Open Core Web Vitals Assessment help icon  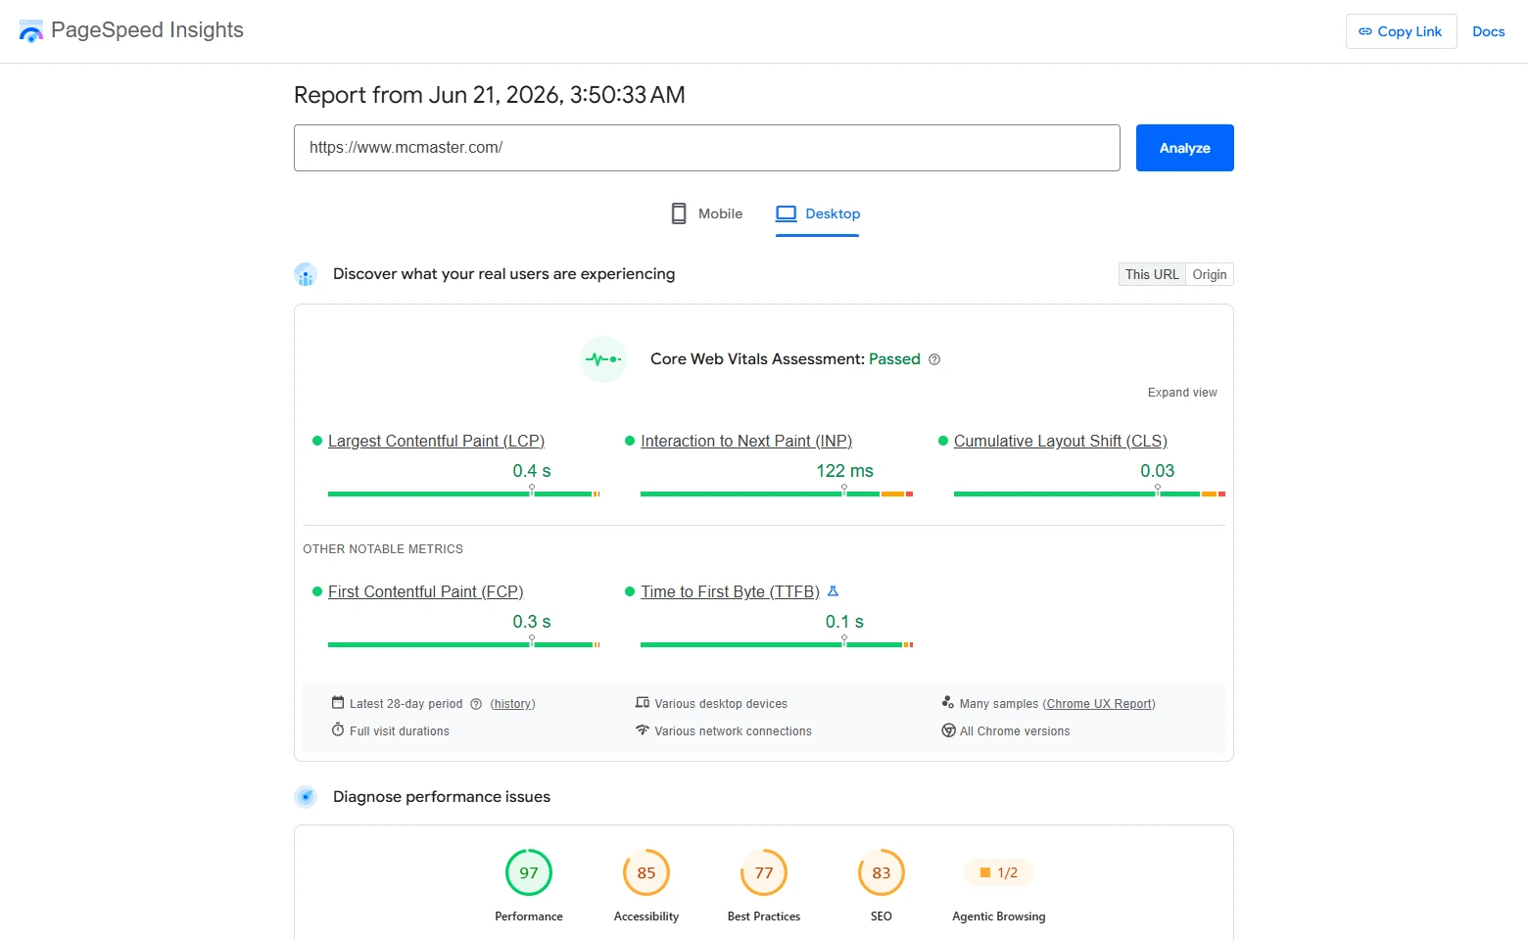(934, 359)
